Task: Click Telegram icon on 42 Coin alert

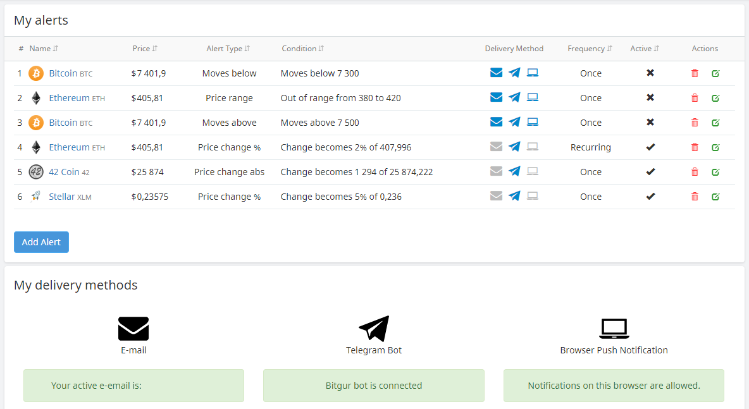Action: [x=514, y=172]
